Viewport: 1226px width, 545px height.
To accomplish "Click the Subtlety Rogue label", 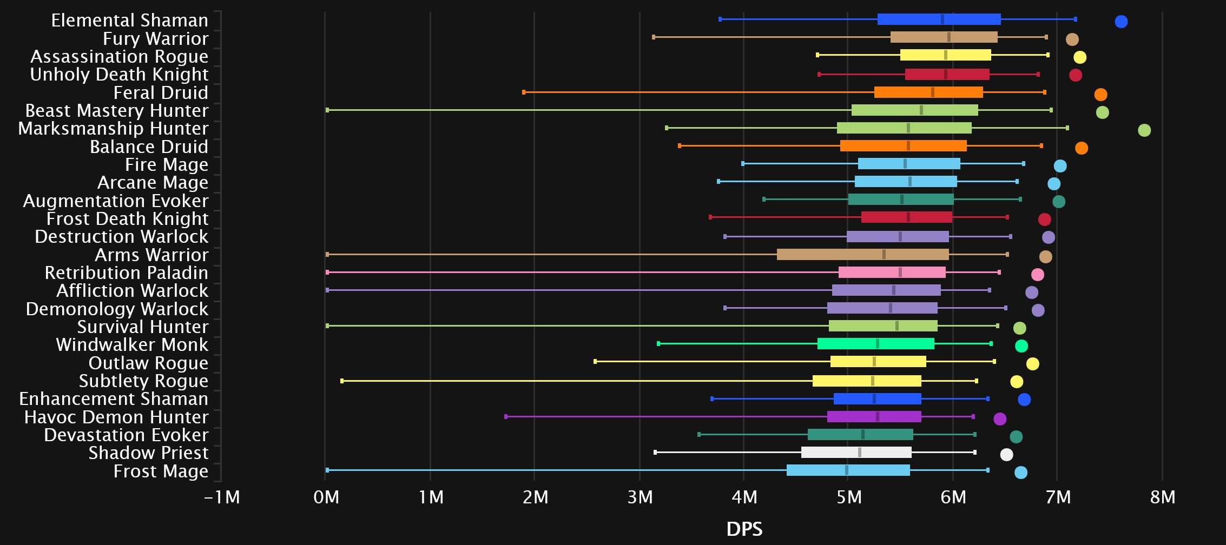I will (143, 381).
